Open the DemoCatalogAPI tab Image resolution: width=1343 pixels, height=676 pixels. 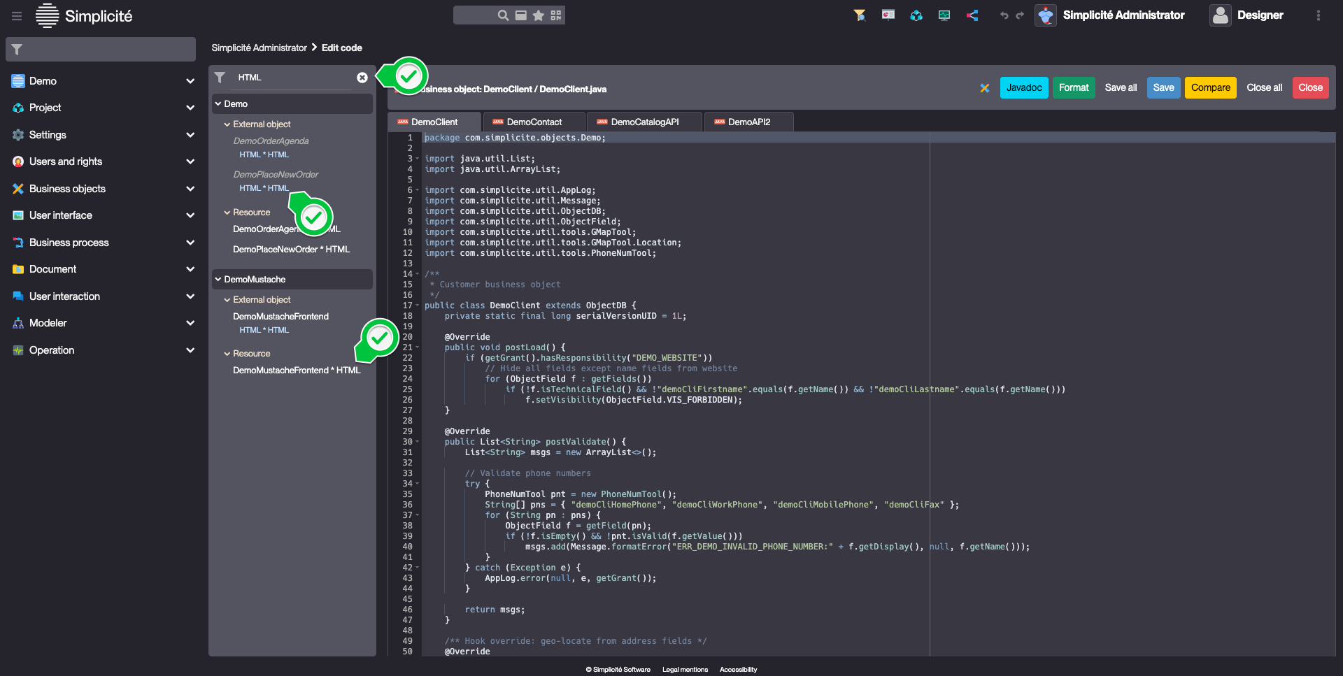(x=644, y=121)
